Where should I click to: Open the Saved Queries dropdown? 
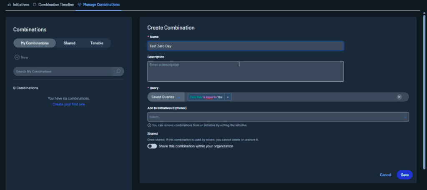tap(166, 97)
